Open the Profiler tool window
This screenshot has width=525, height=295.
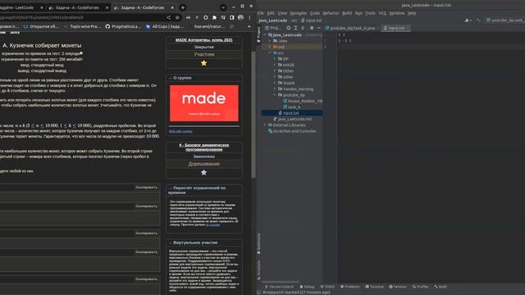tap(421, 287)
